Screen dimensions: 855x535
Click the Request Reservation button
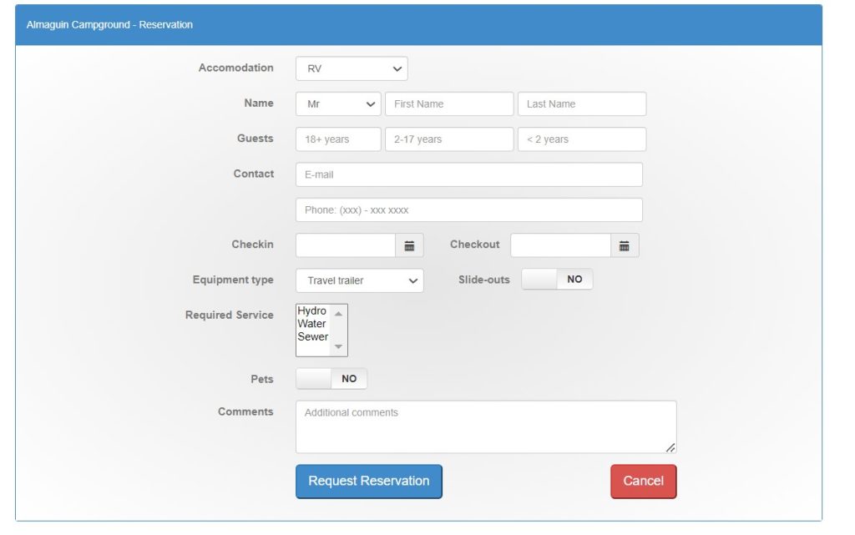point(368,482)
